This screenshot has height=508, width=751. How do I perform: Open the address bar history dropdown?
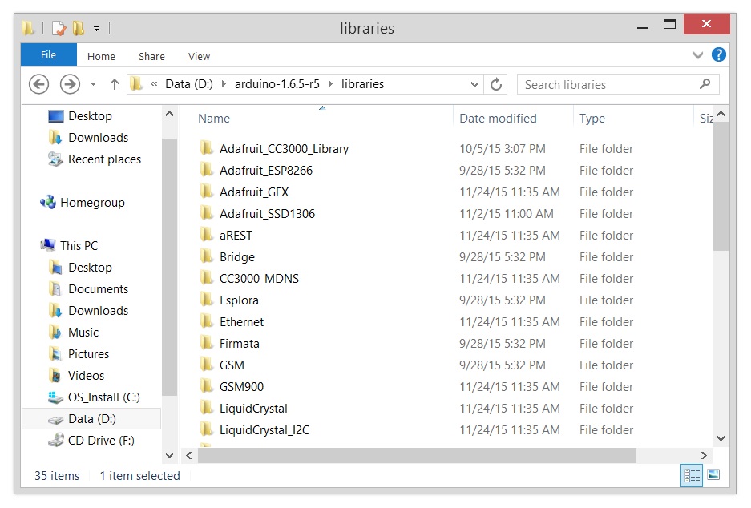click(474, 84)
